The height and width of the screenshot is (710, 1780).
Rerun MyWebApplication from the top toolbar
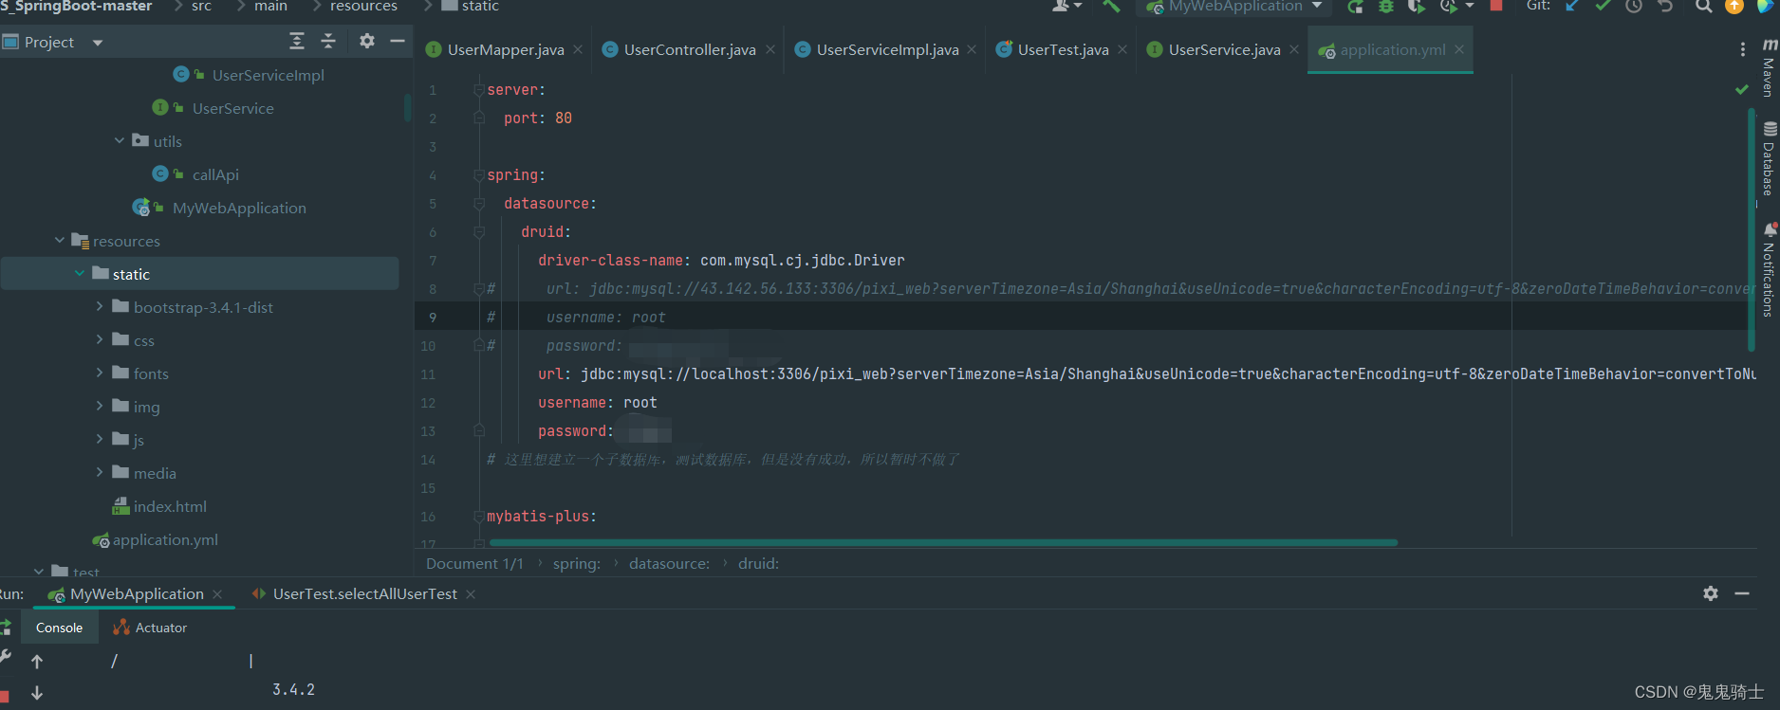1355,7
